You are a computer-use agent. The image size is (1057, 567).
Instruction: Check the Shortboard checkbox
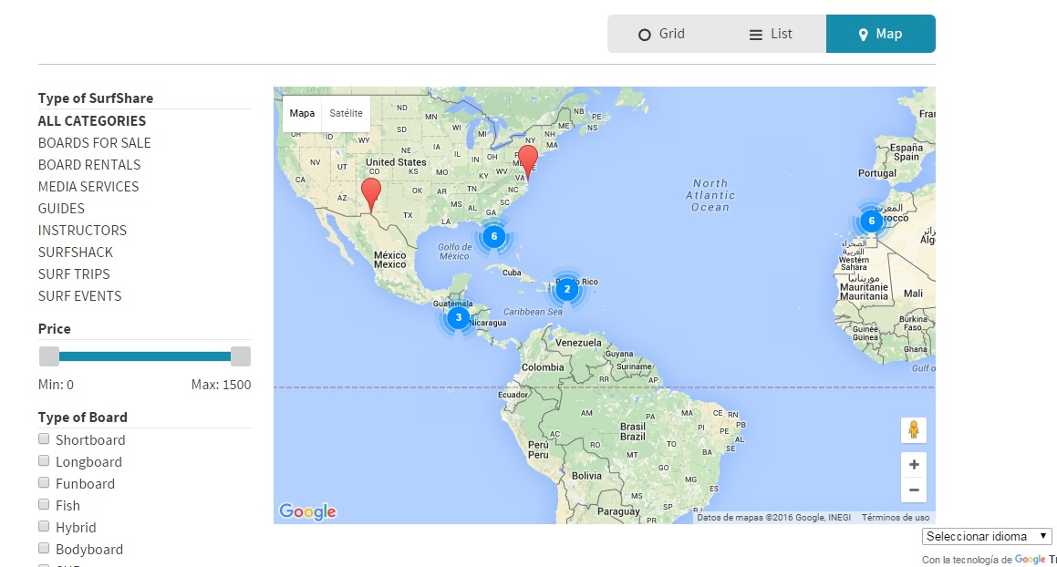click(x=44, y=439)
